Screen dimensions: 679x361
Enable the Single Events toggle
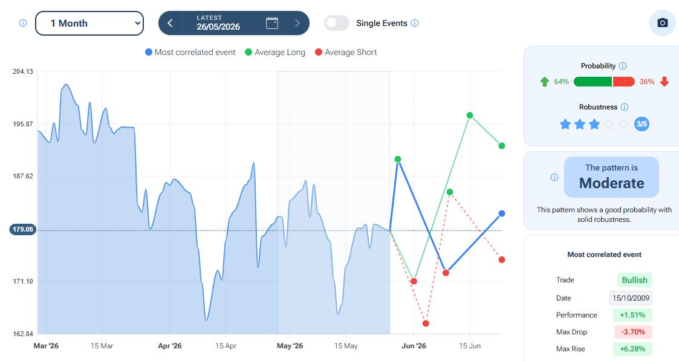(x=336, y=23)
